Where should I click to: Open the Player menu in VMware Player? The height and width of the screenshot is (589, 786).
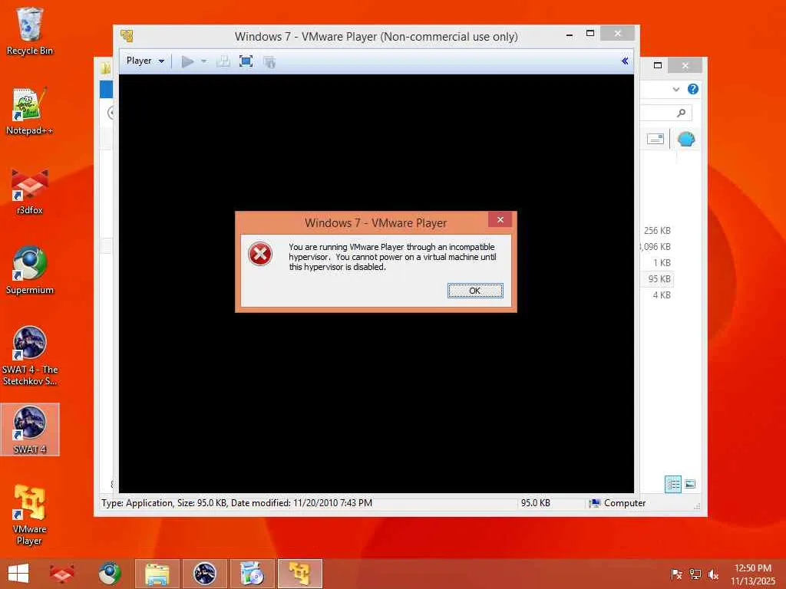(145, 61)
